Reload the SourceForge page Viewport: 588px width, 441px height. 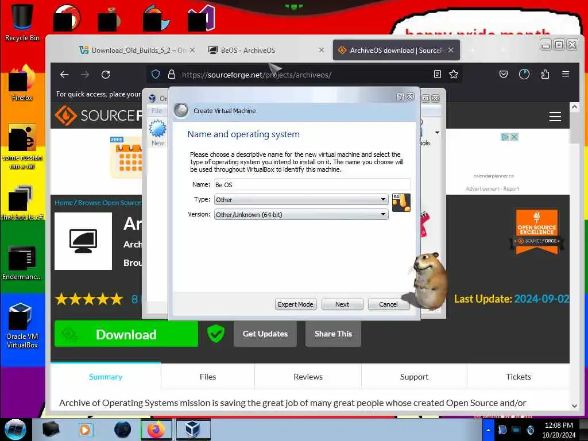coord(106,75)
